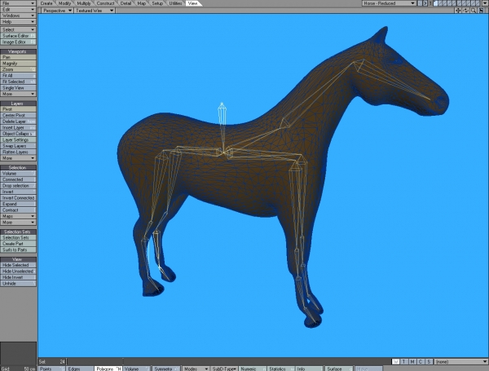Switch to the Create tab
Viewport: 489px width, 371px height.
46,3
